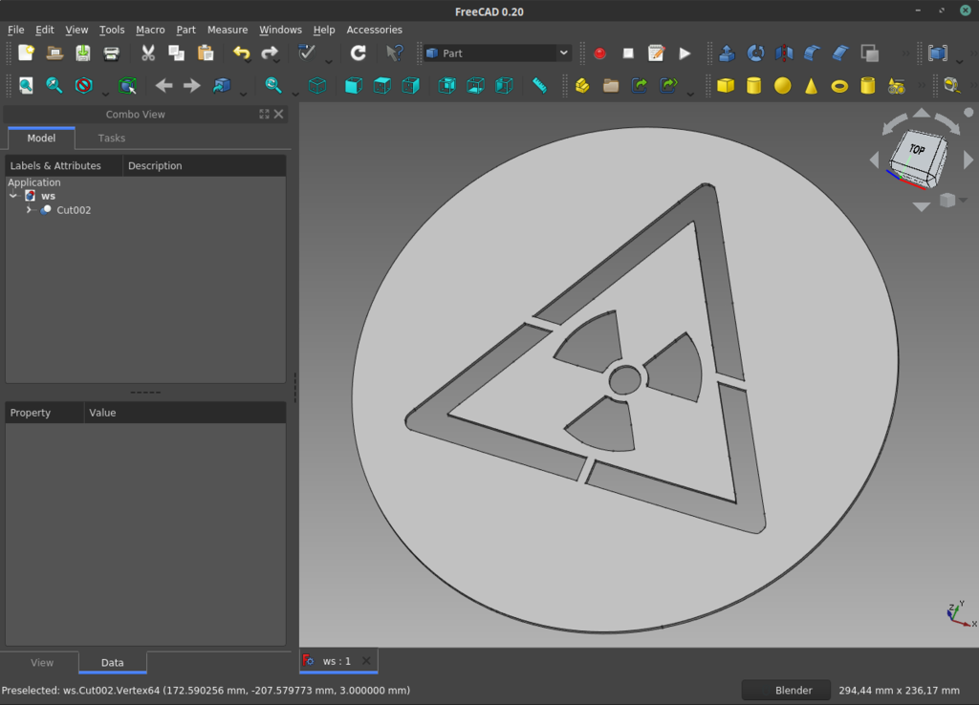Set isometric view
The height and width of the screenshot is (705, 979).
pos(317,85)
